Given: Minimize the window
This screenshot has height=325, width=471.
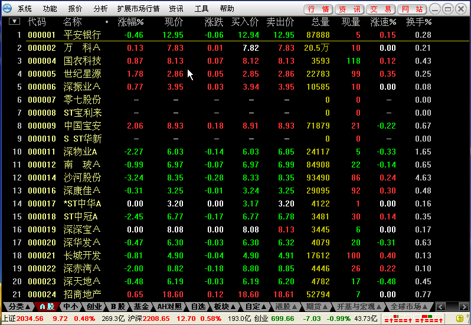Looking at the screenshot, I should (x=434, y=9).
